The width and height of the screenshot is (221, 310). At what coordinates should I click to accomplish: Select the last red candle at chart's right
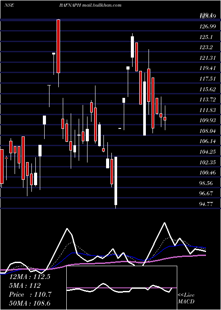165,119
